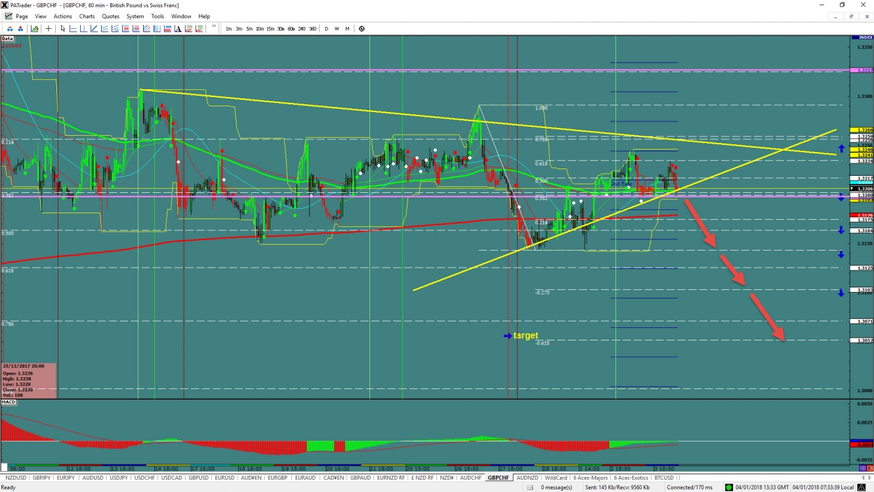The image size is (874, 492).
Task: Switch to the WildCard tab
Action: (556, 478)
